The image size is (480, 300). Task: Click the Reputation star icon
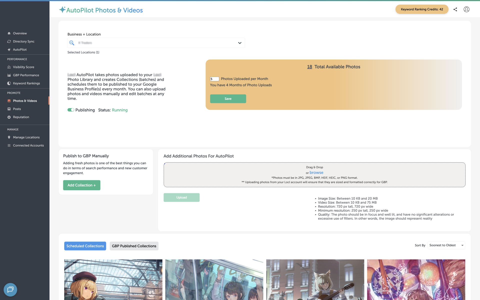point(9,117)
